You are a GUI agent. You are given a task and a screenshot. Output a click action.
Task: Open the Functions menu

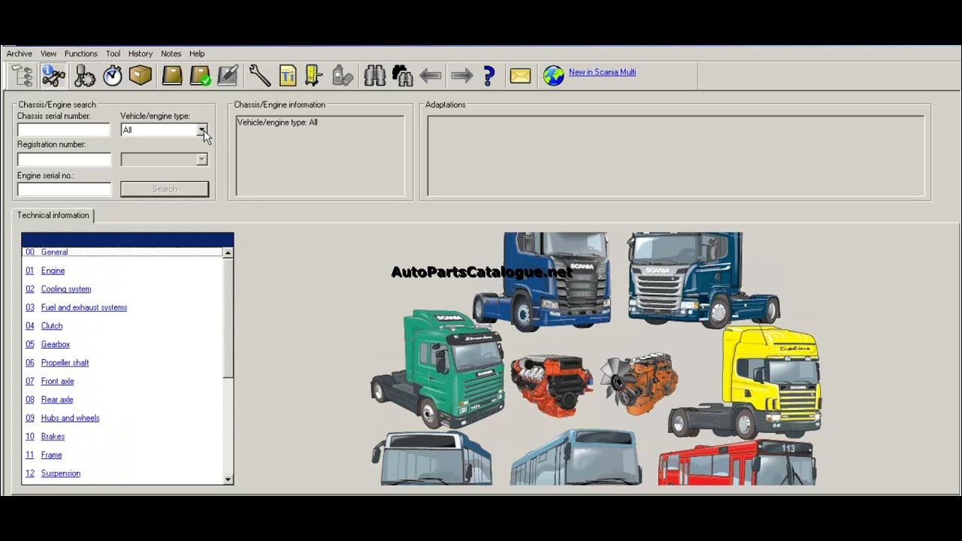pos(80,53)
